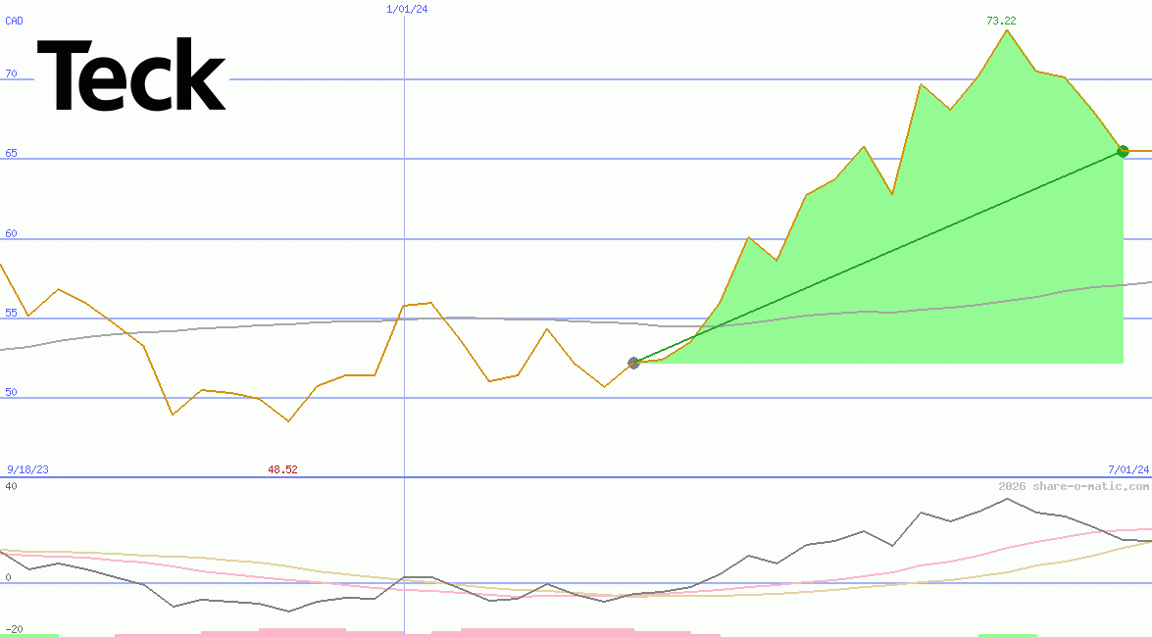Click the 0 indicator axis label
Viewport: 1152px width, 637px height.
8,577
